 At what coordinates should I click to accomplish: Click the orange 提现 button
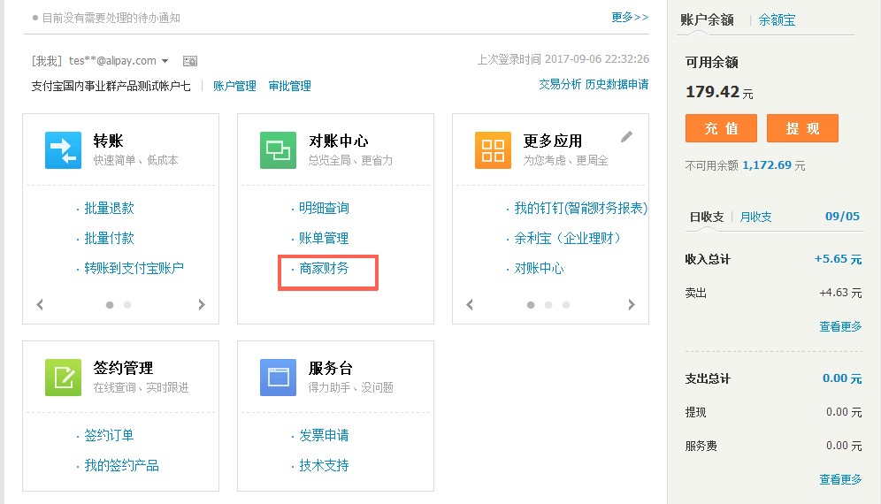pyautogui.click(x=802, y=129)
